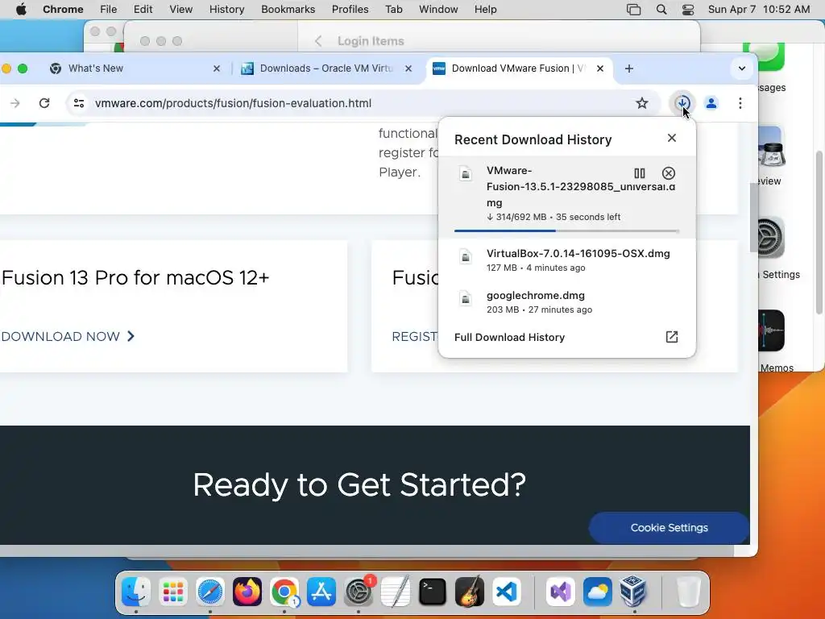This screenshot has width=825, height=619.
Task: Close the Recent Download History popup
Action: [x=671, y=138]
